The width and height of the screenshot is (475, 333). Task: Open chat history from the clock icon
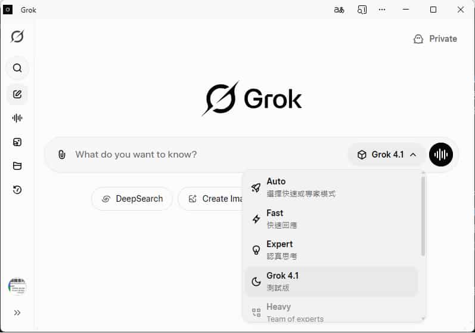point(17,190)
